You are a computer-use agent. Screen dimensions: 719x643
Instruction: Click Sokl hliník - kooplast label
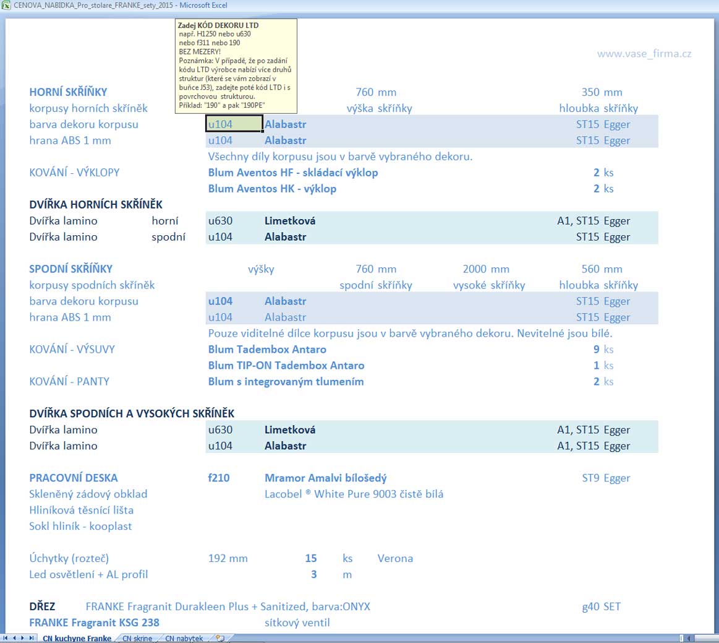pyautogui.click(x=80, y=526)
